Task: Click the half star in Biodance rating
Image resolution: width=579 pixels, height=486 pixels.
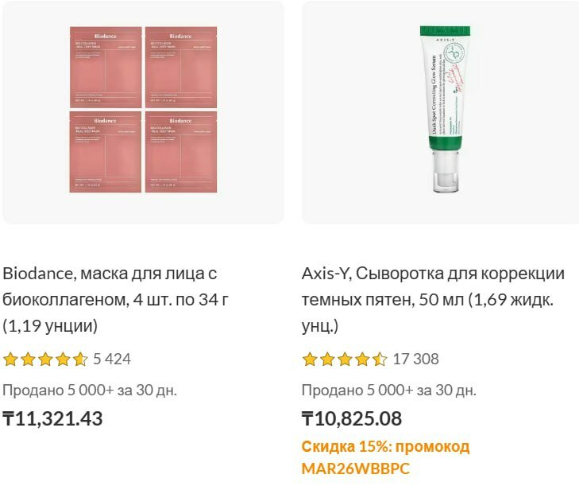Action: pos(80,360)
